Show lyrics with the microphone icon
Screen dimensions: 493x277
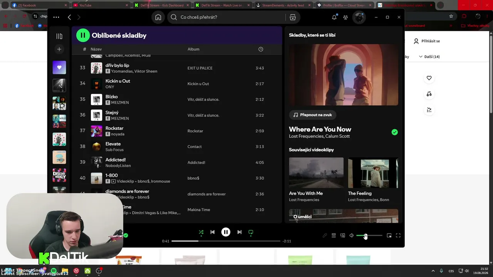click(x=325, y=235)
